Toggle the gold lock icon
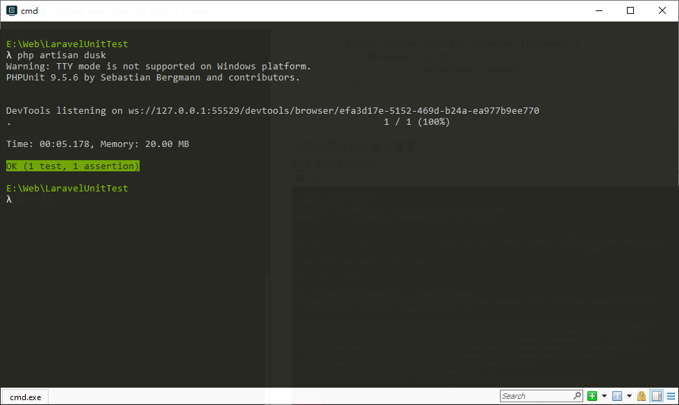The height and width of the screenshot is (405, 679). (x=642, y=396)
